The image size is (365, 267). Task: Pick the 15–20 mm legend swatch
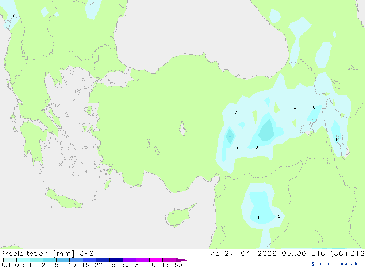pos(89,260)
